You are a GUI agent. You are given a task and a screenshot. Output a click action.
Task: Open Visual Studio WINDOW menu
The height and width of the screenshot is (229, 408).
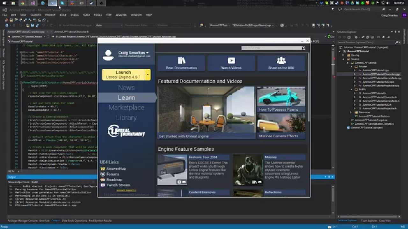136,15
